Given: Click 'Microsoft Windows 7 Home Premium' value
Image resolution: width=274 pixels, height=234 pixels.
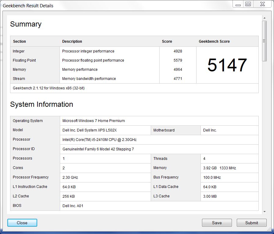Looking at the screenshot, I should click(x=94, y=121).
